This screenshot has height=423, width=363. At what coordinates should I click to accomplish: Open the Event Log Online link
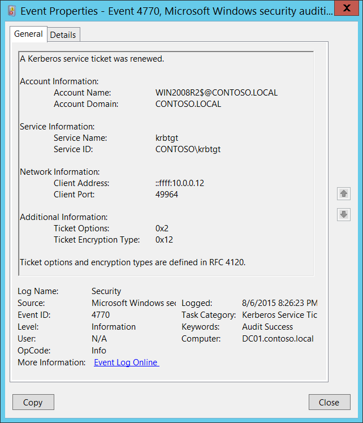(126, 362)
